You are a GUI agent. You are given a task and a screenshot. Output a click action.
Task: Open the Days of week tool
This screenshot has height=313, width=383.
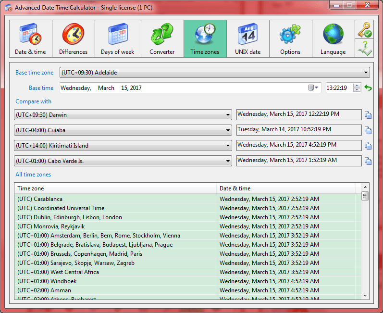click(118, 39)
